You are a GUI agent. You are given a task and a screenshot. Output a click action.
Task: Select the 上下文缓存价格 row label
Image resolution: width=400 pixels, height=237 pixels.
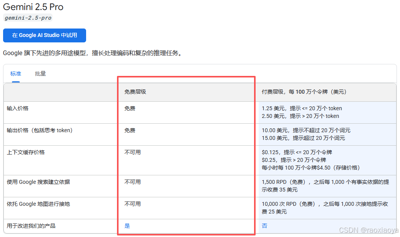point(25,152)
